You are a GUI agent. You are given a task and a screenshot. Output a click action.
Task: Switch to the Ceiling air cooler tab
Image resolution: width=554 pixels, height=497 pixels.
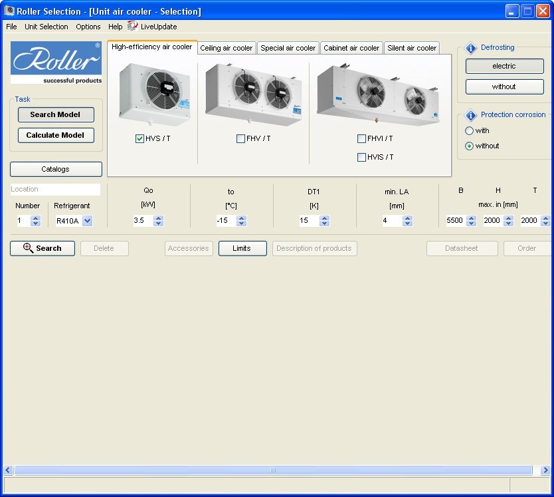[227, 47]
